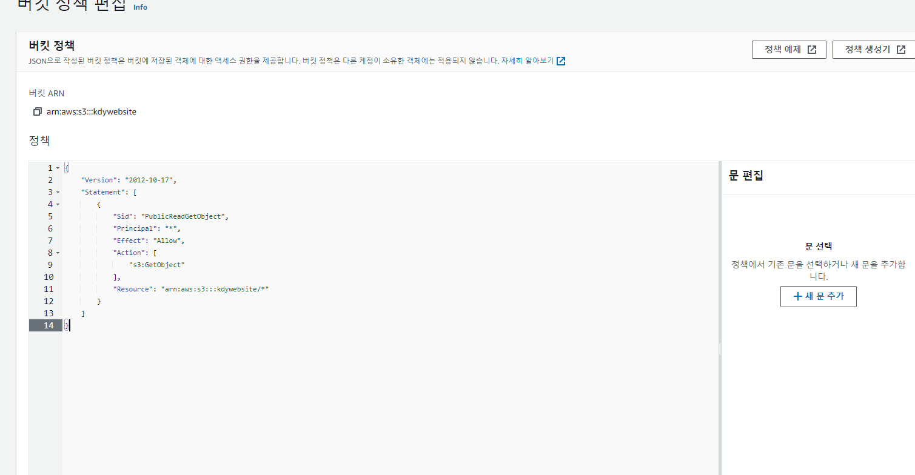Click the arn:aws:s3:::kdywebsite bucket ARN text
Viewport: 915px width, 475px height.
tap(92, 111)
